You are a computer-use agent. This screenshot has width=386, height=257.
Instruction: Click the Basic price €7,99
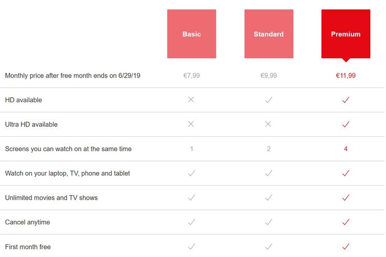(191, 76)
